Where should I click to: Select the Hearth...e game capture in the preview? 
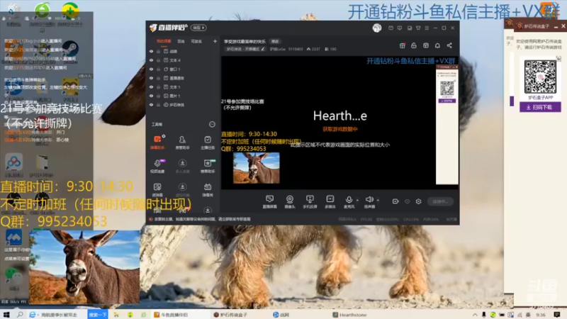[340, 116]
